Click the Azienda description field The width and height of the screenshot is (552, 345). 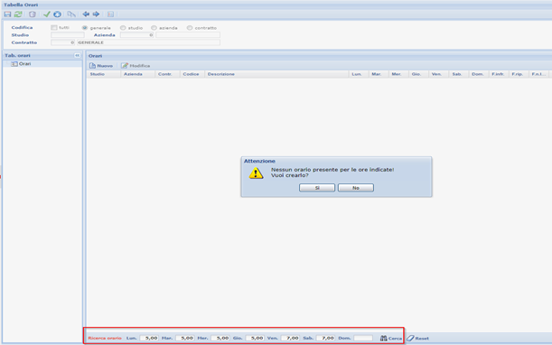[188, 35]
